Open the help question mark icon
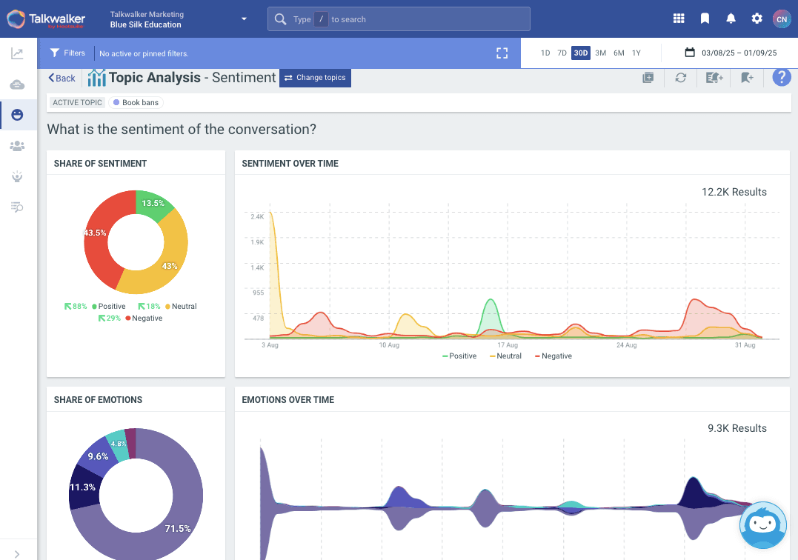798x560 pixels. 782,78
